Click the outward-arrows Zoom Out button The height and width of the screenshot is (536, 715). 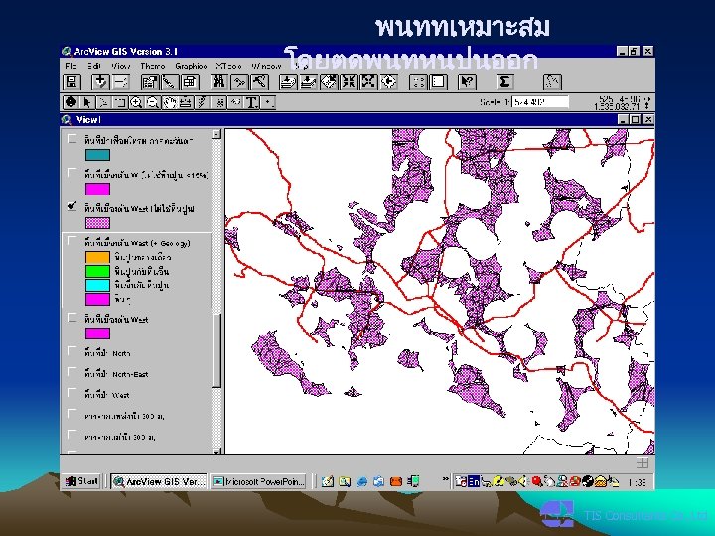[x=368, y=82]
